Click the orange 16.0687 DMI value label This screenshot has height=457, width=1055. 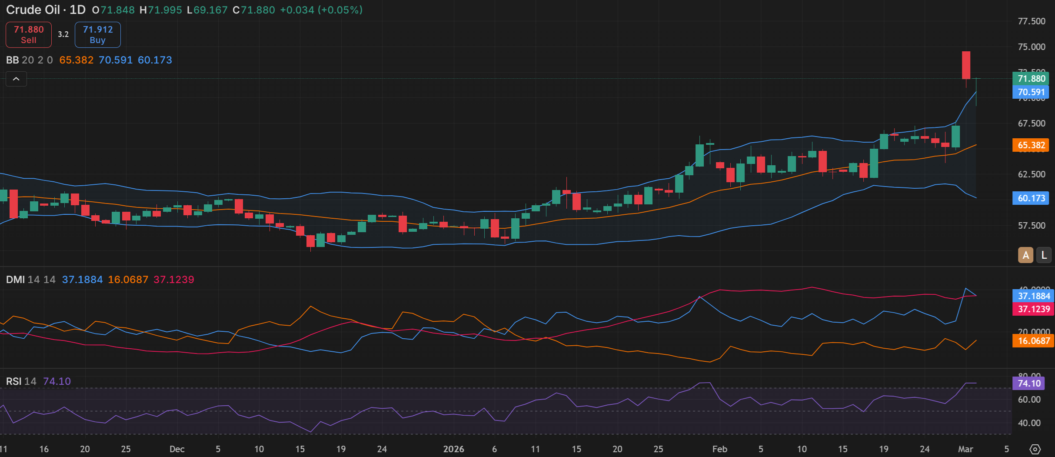coord(1033,341)
